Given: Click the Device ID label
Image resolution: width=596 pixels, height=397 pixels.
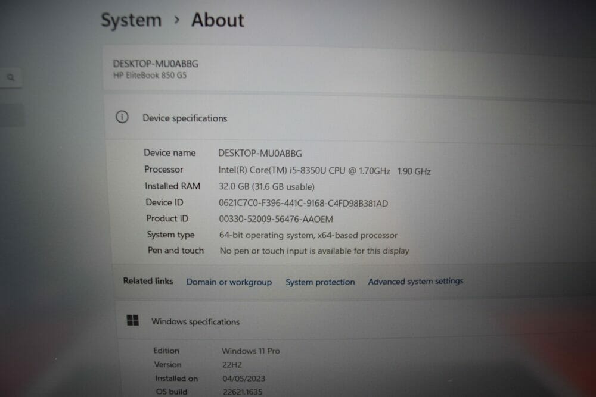Looking at the screenshot, I should pos(164,202).
